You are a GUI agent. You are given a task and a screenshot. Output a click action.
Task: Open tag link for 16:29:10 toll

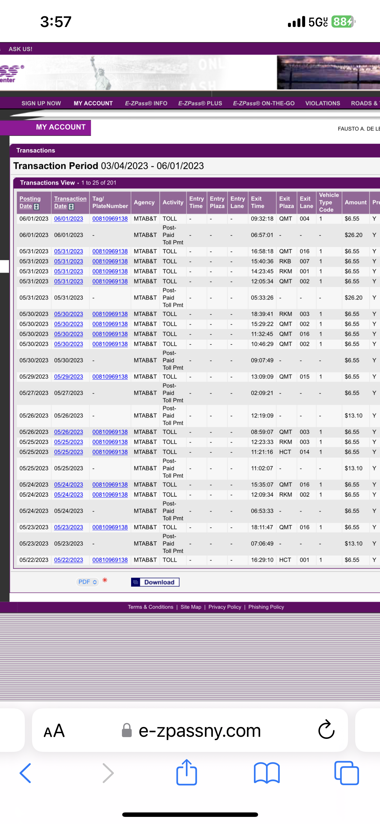click(x=110, y=560)
